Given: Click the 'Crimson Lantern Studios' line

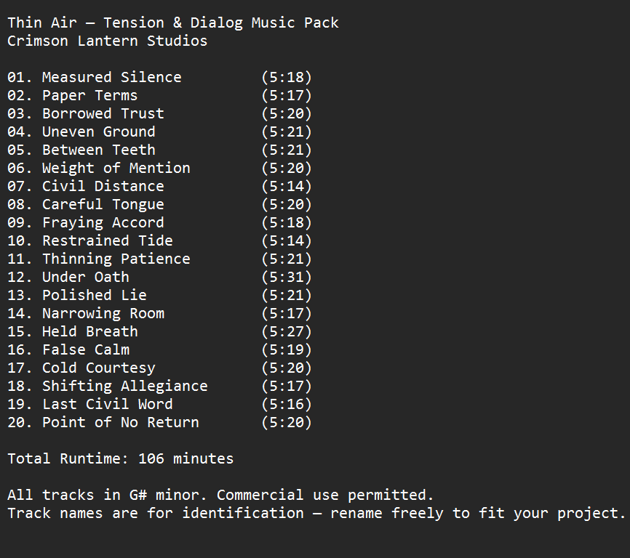Looking at the screenshot, I should click(107, 41).
